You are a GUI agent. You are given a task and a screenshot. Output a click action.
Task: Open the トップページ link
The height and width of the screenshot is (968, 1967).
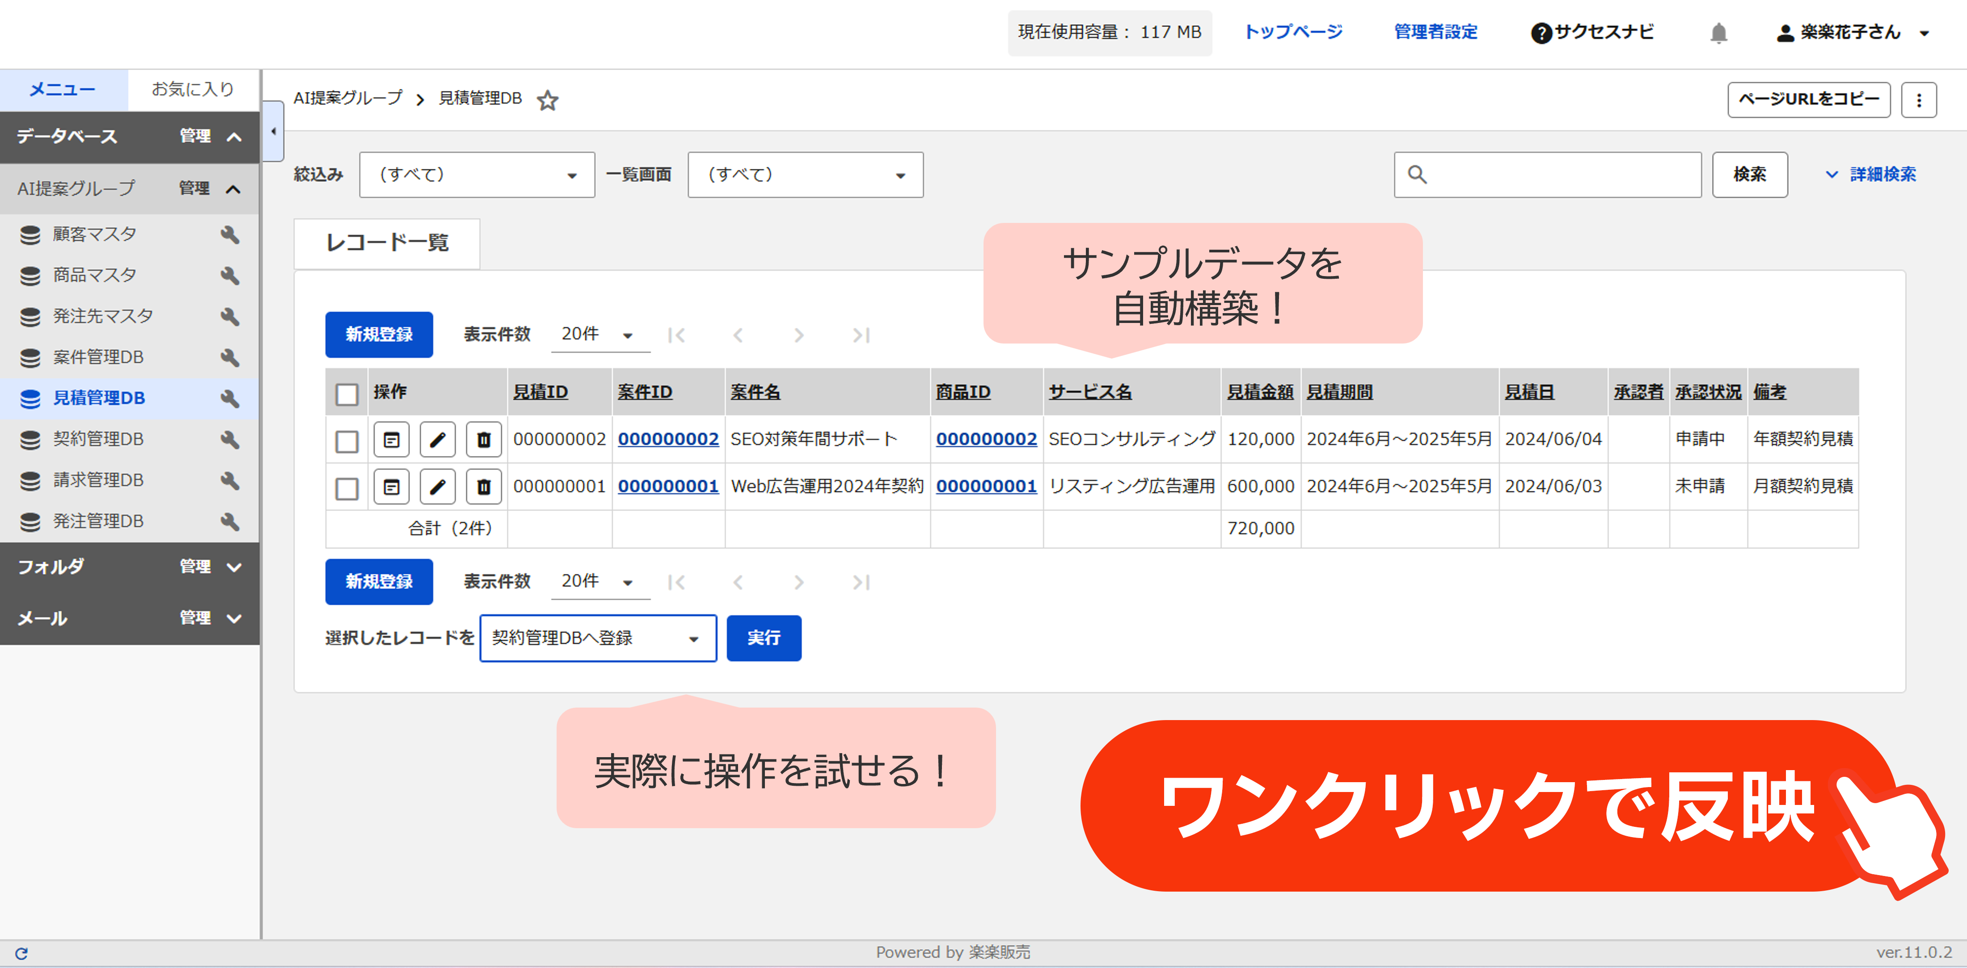[x=1293, y=32]
